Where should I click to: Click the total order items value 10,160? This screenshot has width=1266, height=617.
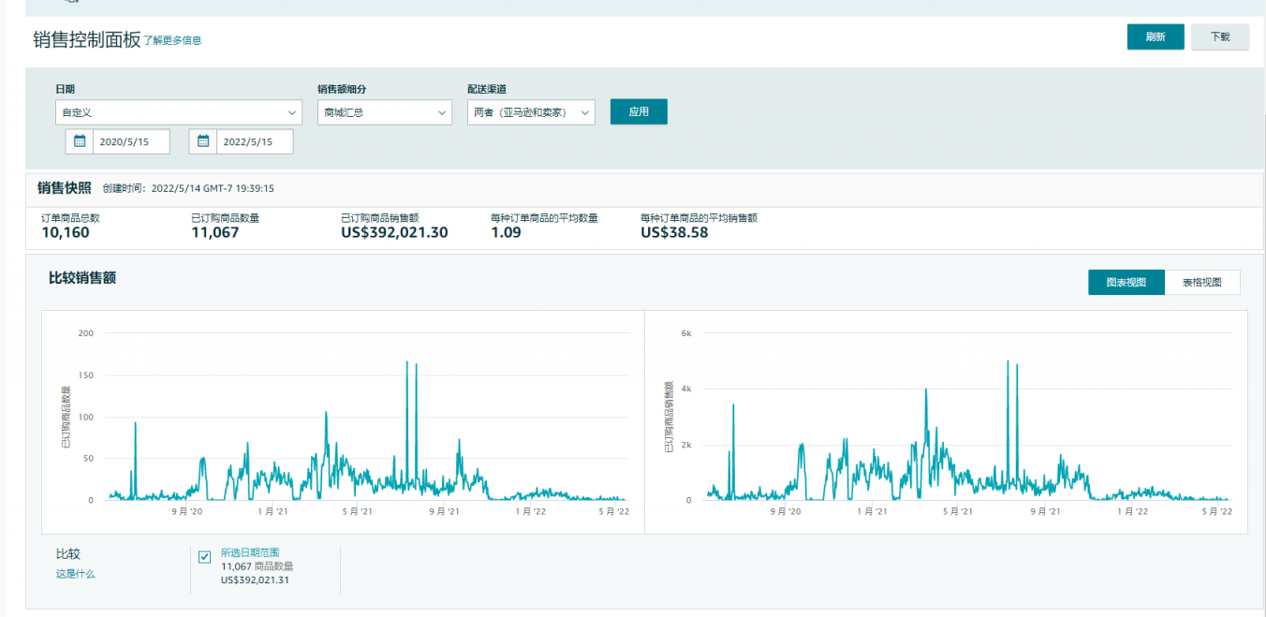tap(66, 233)
